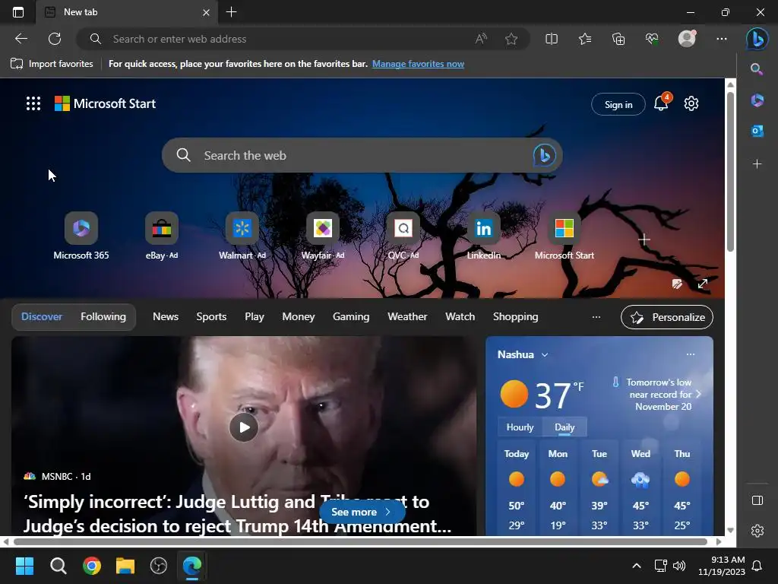Open the Favorites list icon
The image size is (778, 584).
[585, 39]
